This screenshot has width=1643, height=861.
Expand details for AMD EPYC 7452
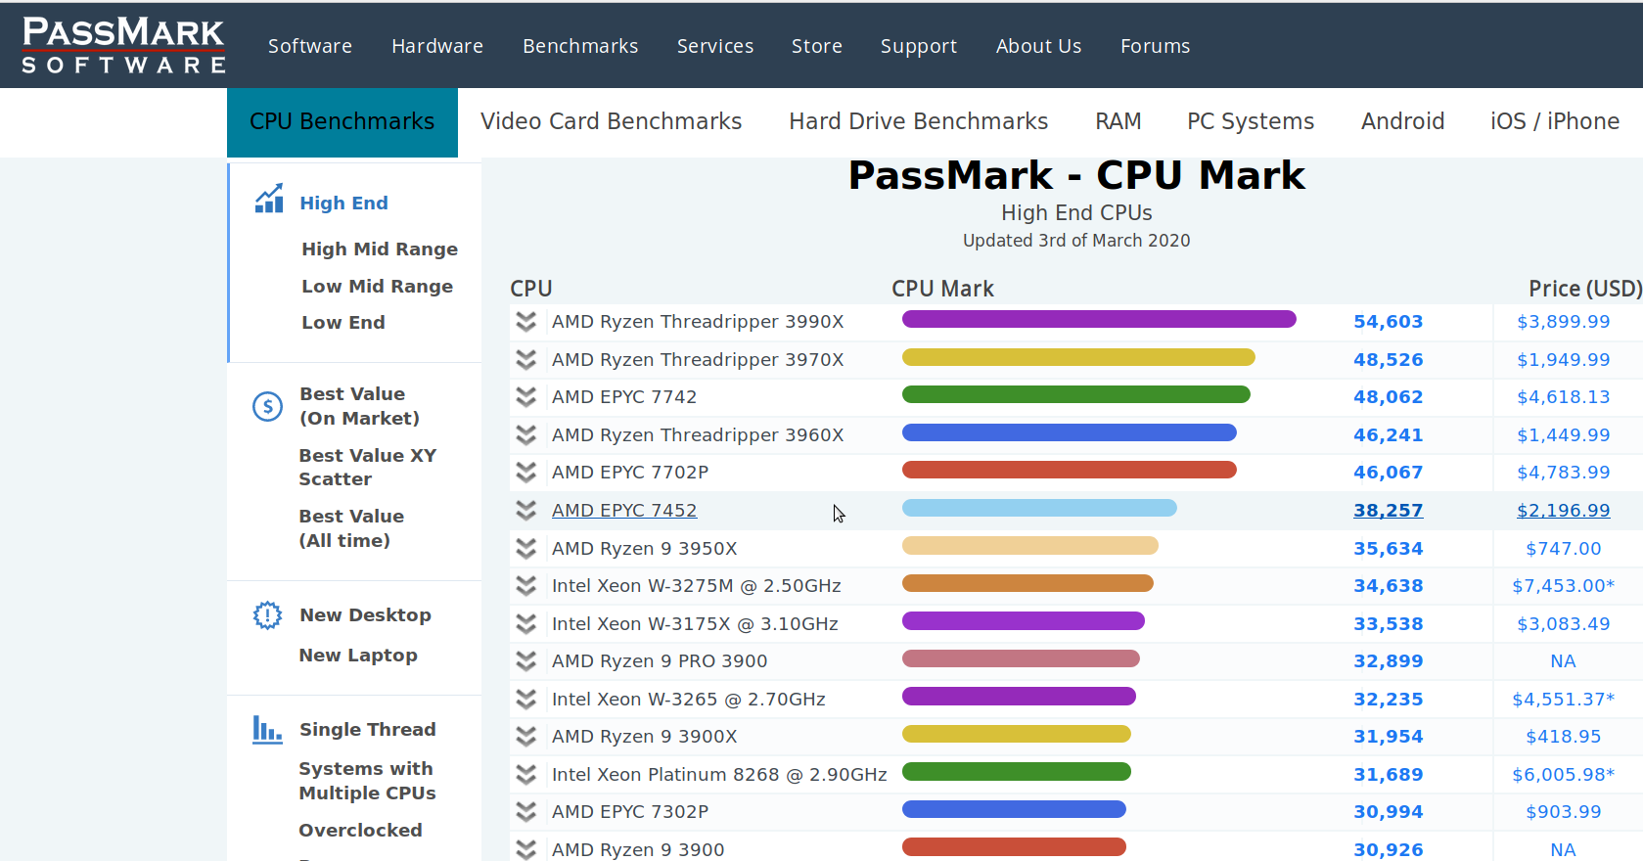[526, 511]
